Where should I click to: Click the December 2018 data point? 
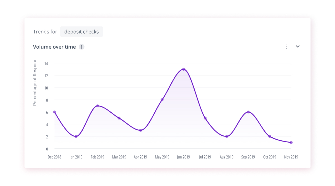[54, 112]
